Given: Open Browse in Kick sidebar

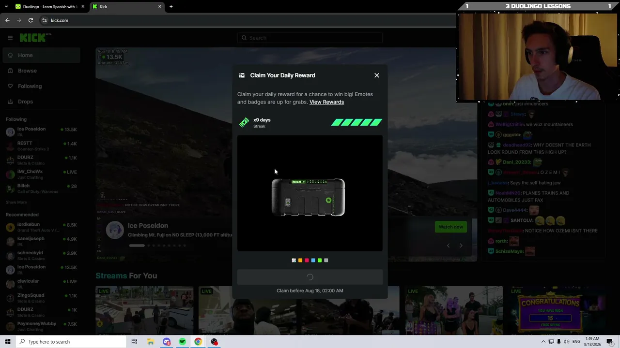Looking at the screenshot, I should [41, 71].
